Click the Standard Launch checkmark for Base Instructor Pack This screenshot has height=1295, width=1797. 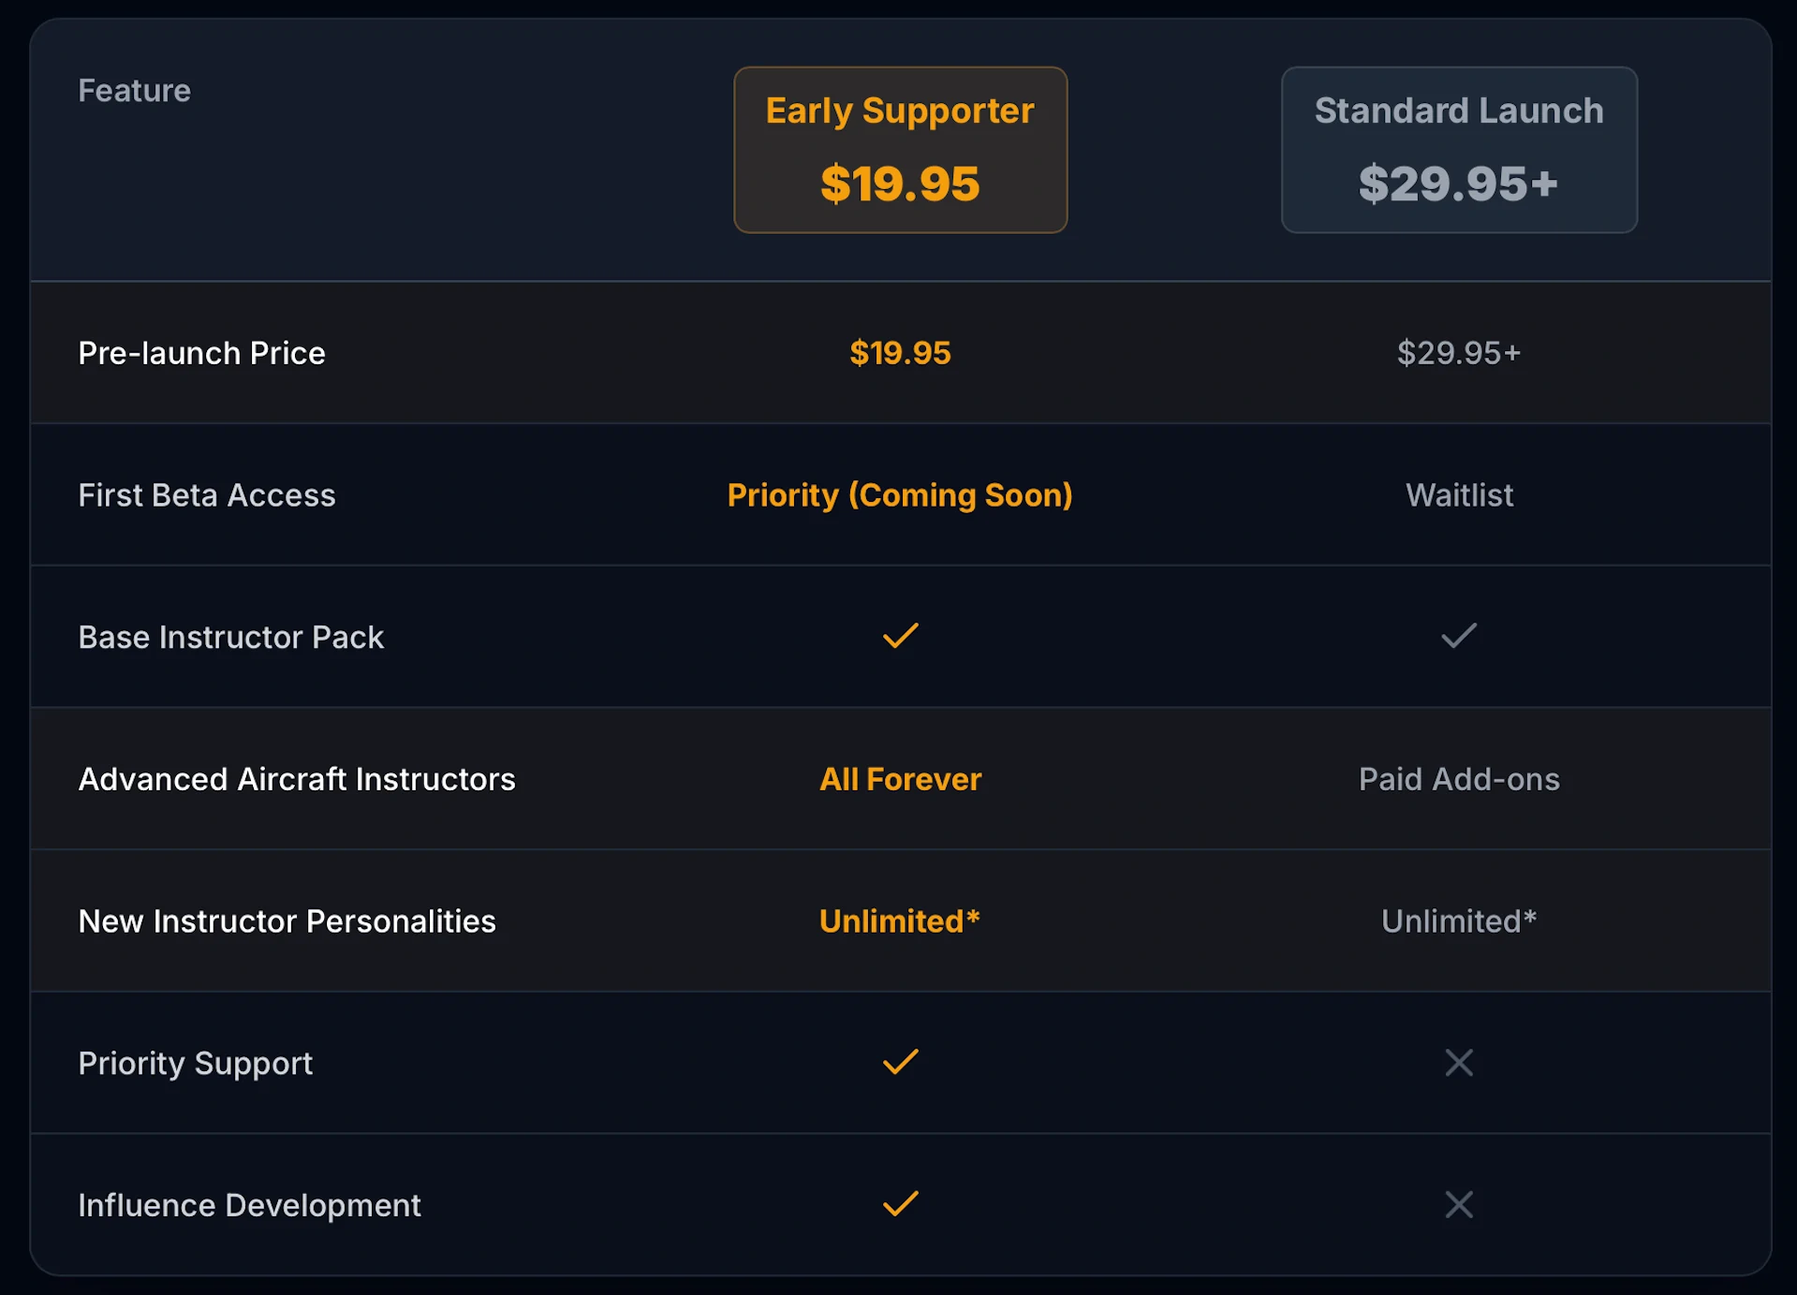point(1458,637)
